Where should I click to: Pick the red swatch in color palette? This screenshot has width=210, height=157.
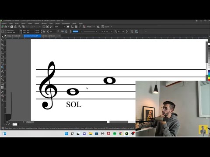(x=209, y=80)
